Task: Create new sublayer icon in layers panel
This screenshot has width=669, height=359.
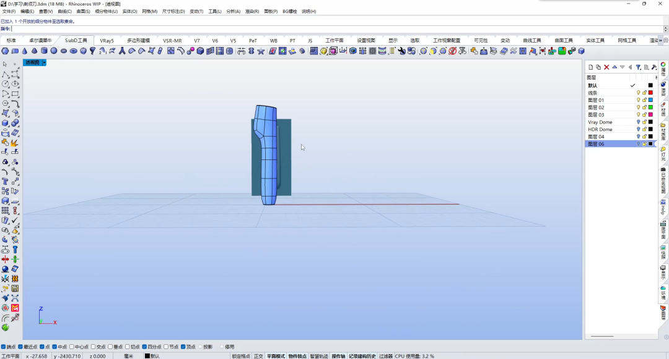Action: 598,67
